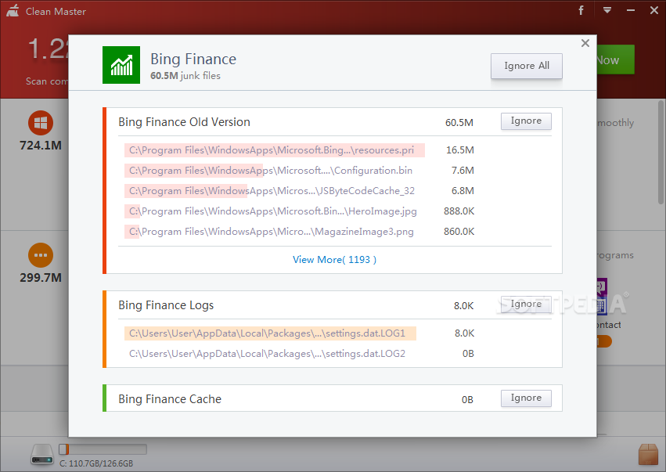Click the Bing Finance green chart icon

[121, 65]
